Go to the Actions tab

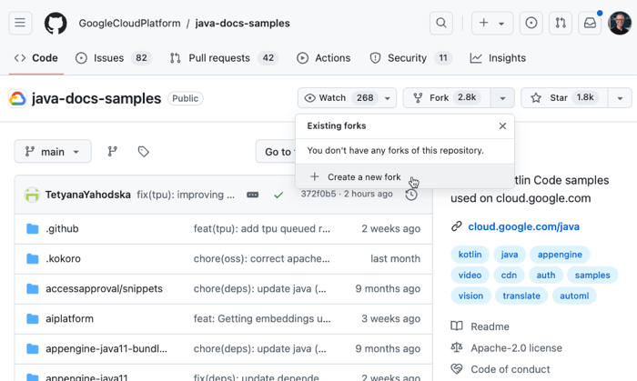click(323, 58)
